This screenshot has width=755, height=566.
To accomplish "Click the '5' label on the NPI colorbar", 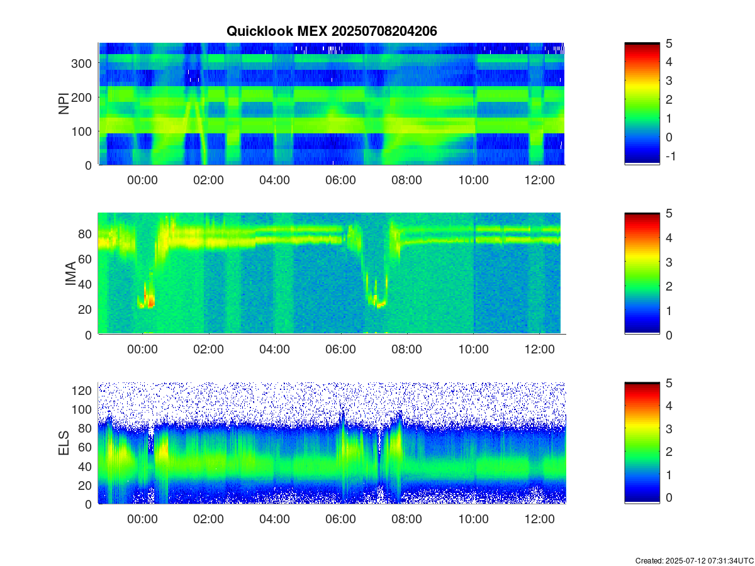I will pos(670,43).
